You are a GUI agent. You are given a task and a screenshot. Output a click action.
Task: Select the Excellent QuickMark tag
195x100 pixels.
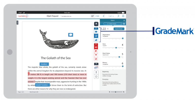(44, 64)
